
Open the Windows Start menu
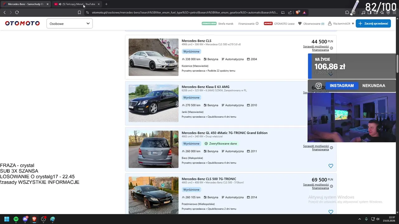pos(7,219)
